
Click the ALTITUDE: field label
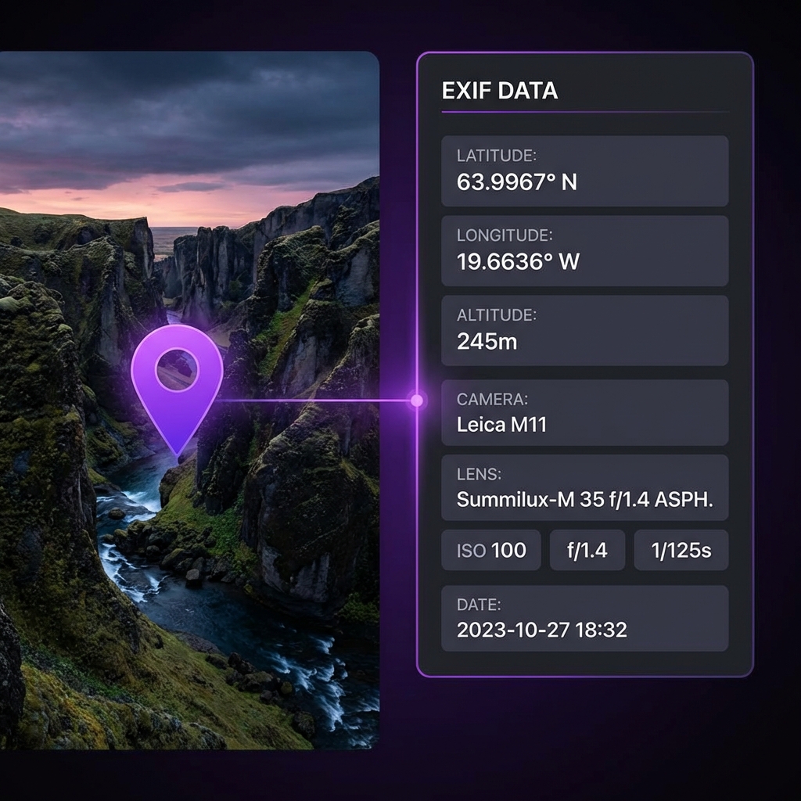[x=496, y=314]
